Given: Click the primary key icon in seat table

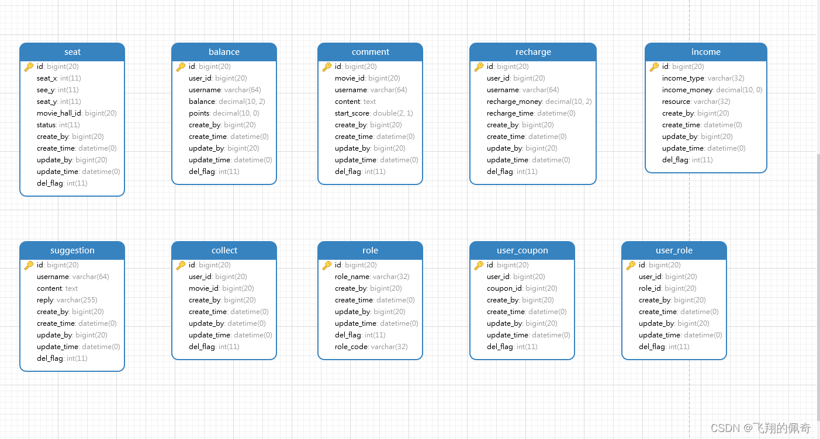Looking at the screenshot, I should pyautogui.click(x=29, y=67).
